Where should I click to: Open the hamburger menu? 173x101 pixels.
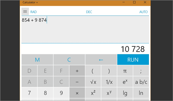25,11
